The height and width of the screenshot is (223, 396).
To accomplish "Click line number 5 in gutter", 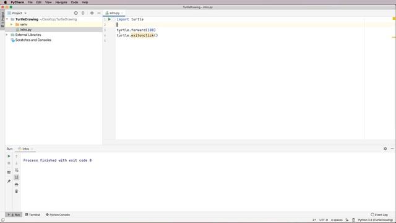I will tap(105, 41).
